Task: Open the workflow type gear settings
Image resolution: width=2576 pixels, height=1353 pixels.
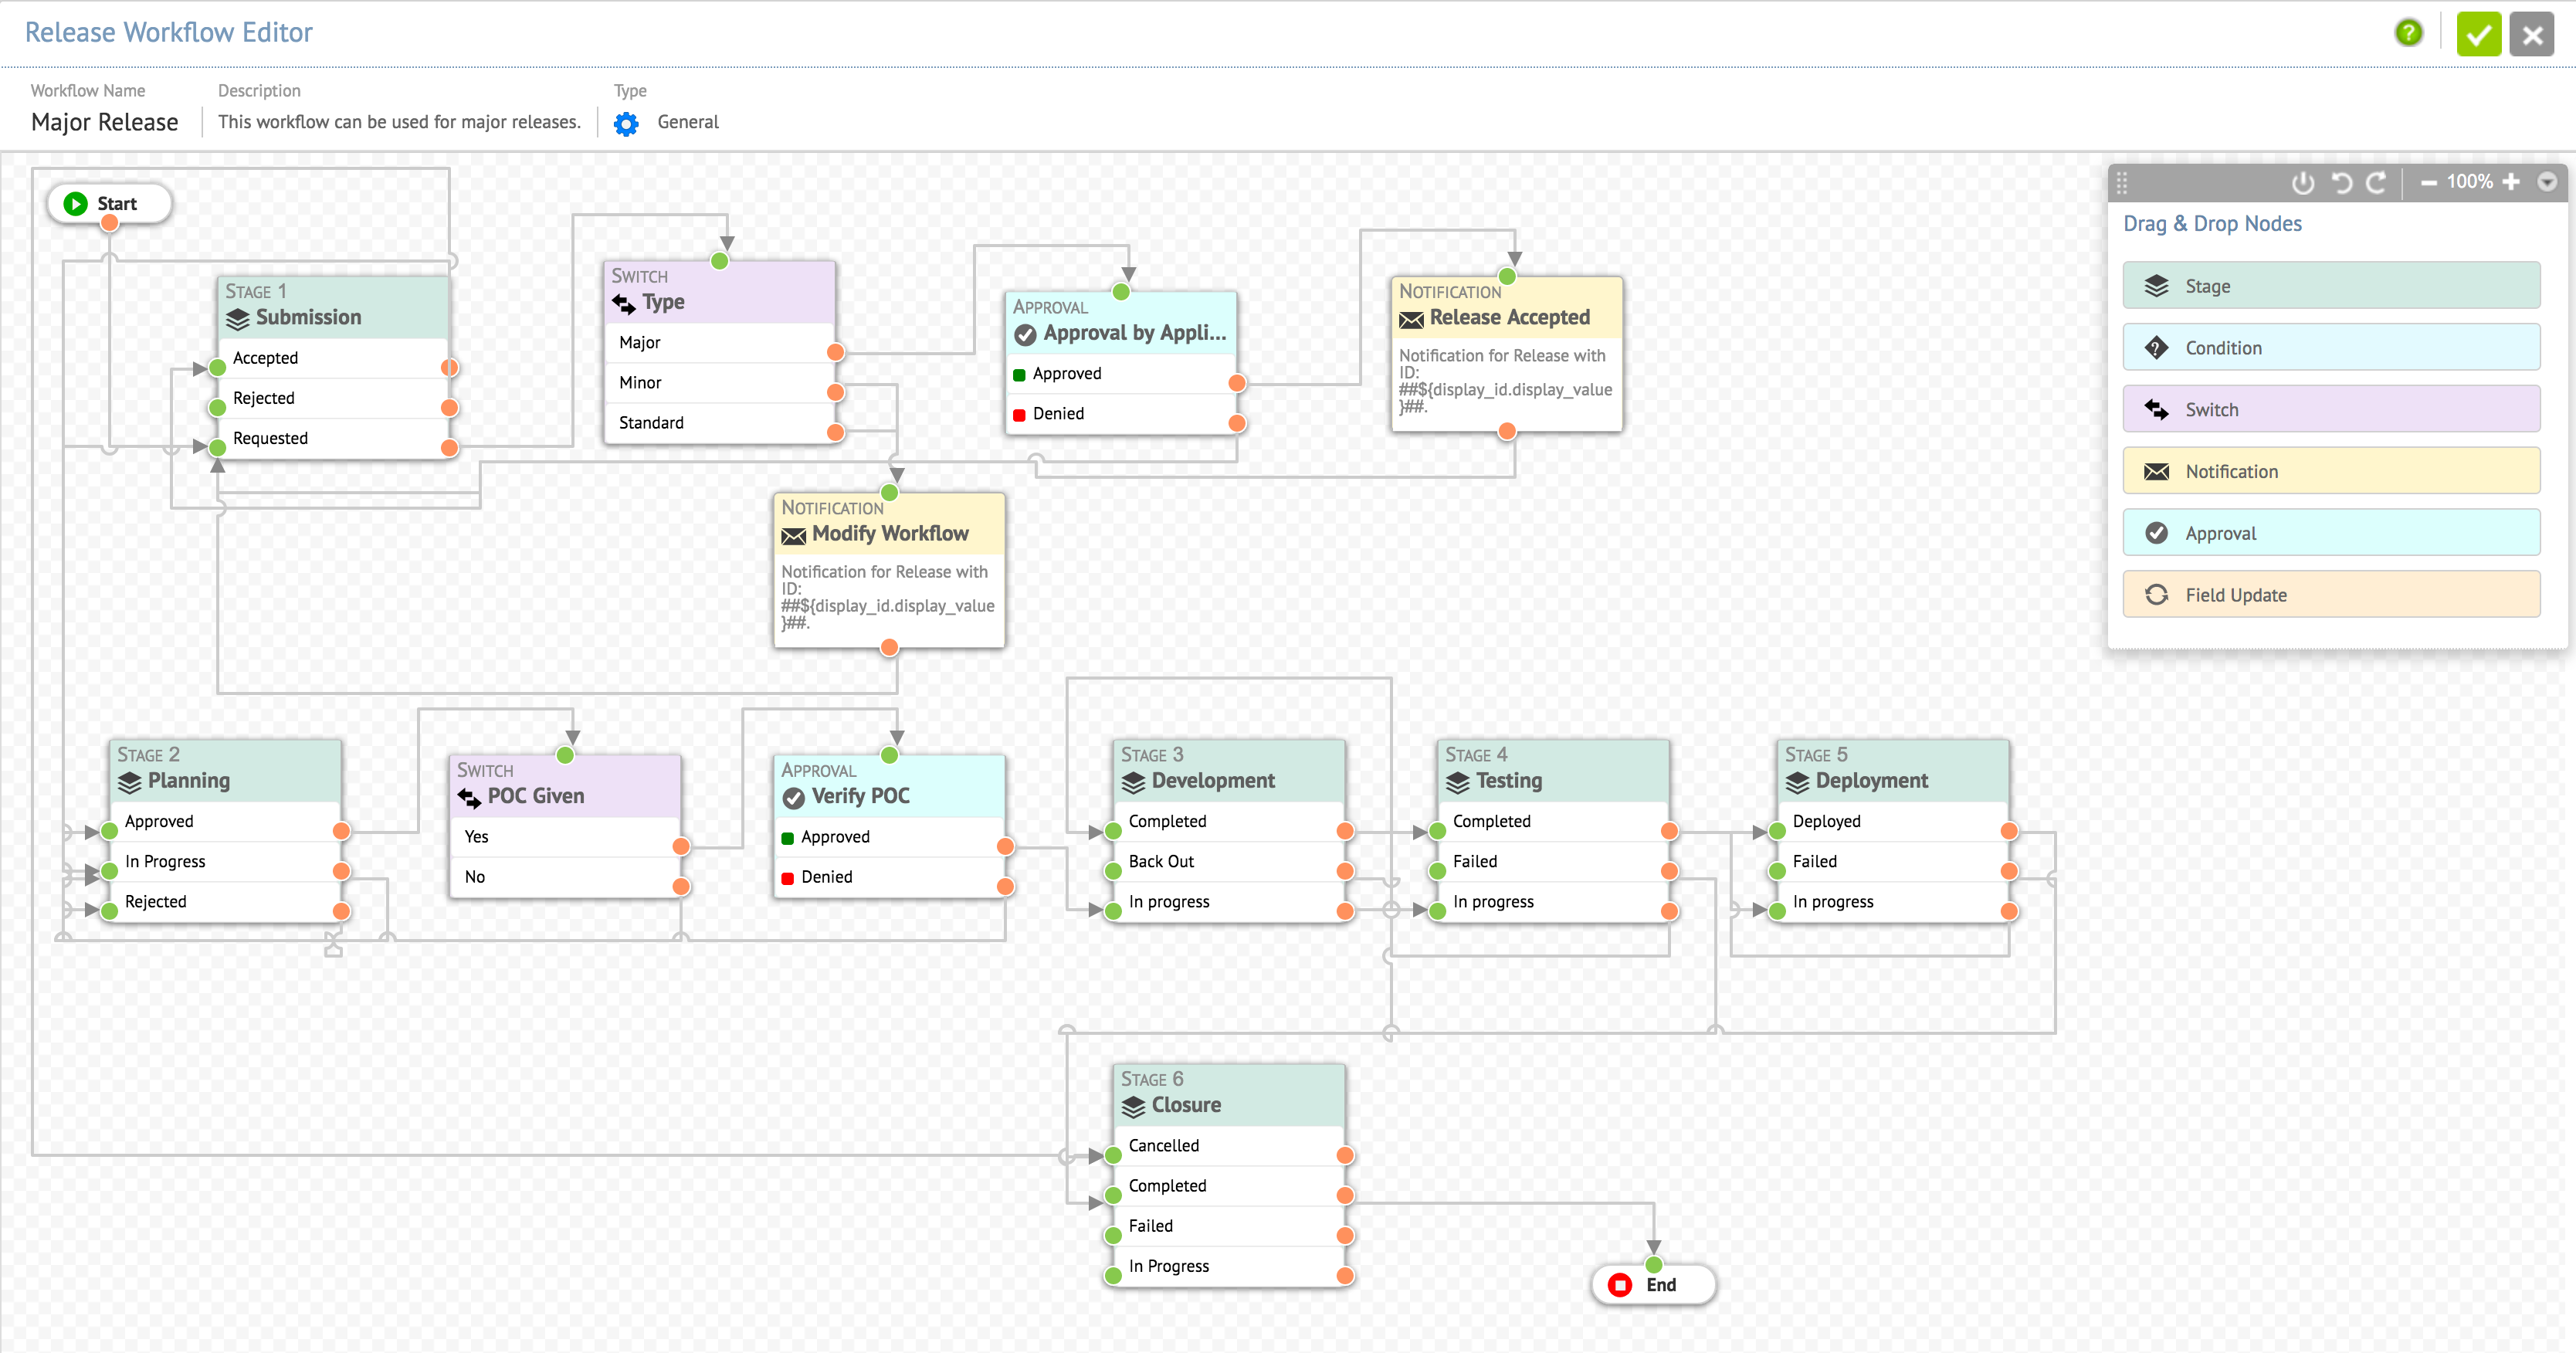Action: click(x=626, y=123)
